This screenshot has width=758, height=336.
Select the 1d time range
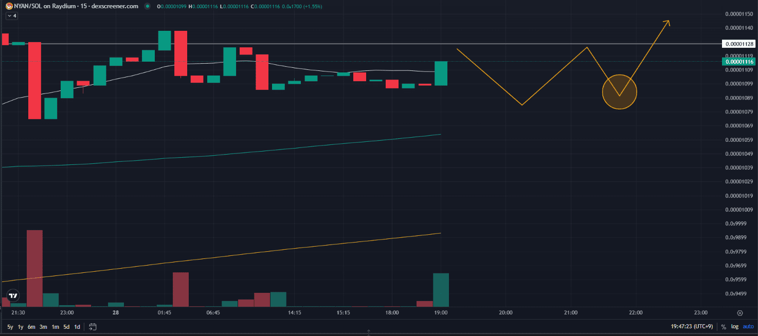tap(77, 327)
